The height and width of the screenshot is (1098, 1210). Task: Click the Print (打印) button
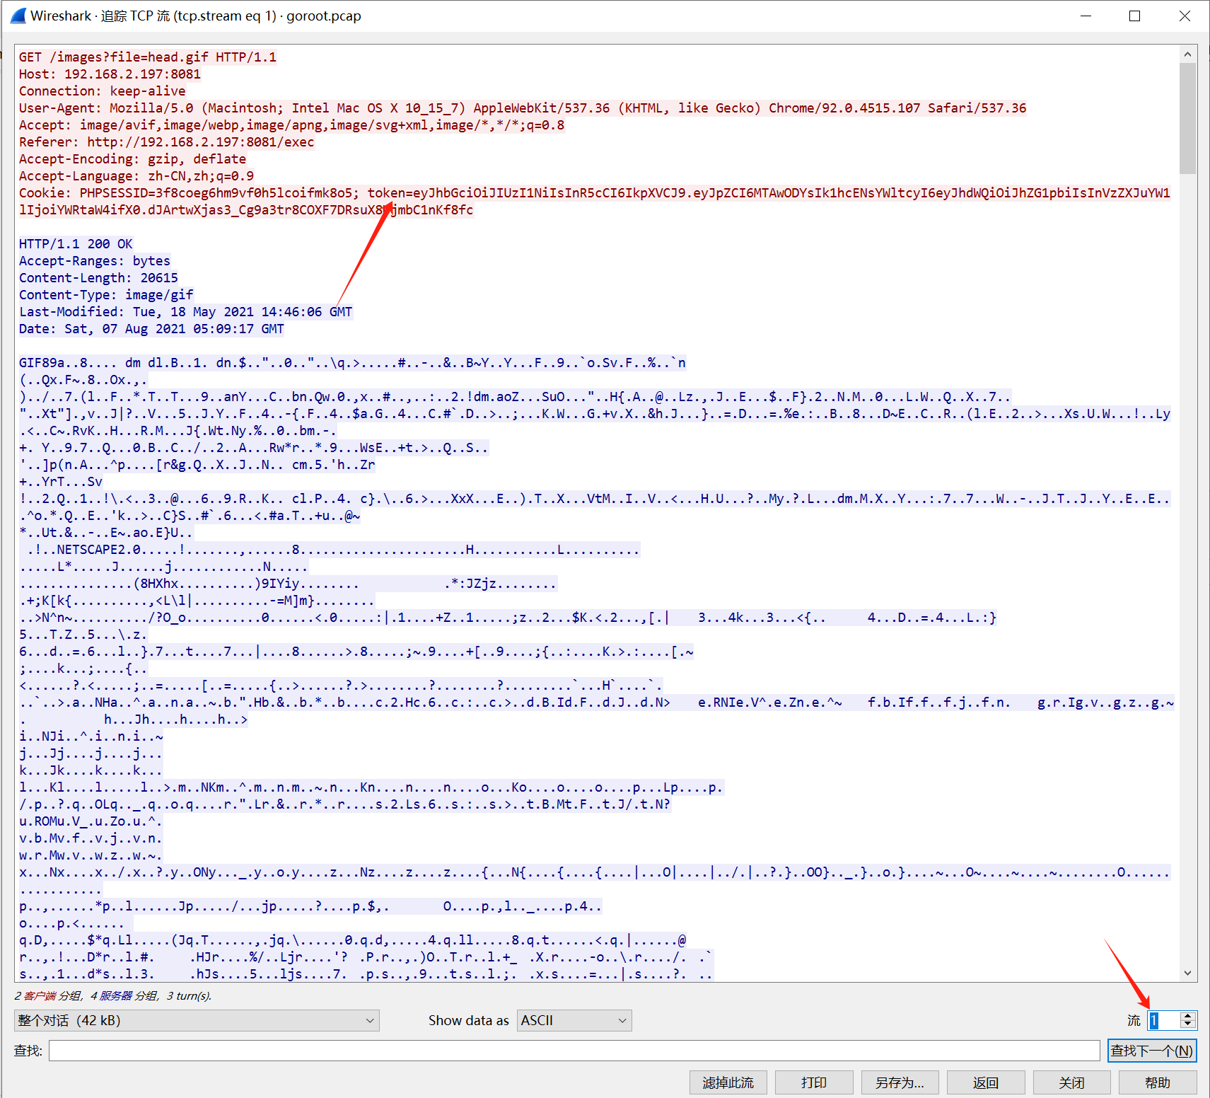(x=814, y=1082)
